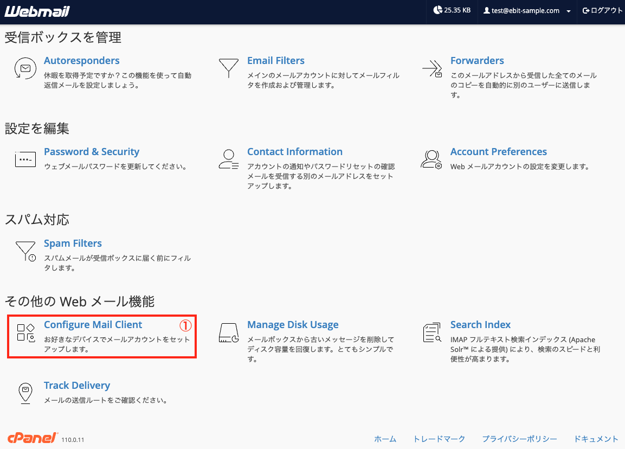This screenshot has width=625, height=449.
Task: Open the Contact Information link
Action: [x=295, y=152]
